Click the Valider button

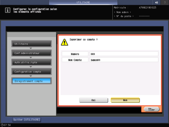tap(152, 109)
